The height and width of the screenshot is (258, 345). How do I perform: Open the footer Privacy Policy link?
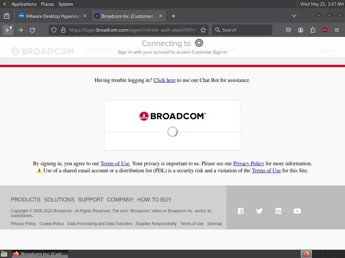[23, 224]
